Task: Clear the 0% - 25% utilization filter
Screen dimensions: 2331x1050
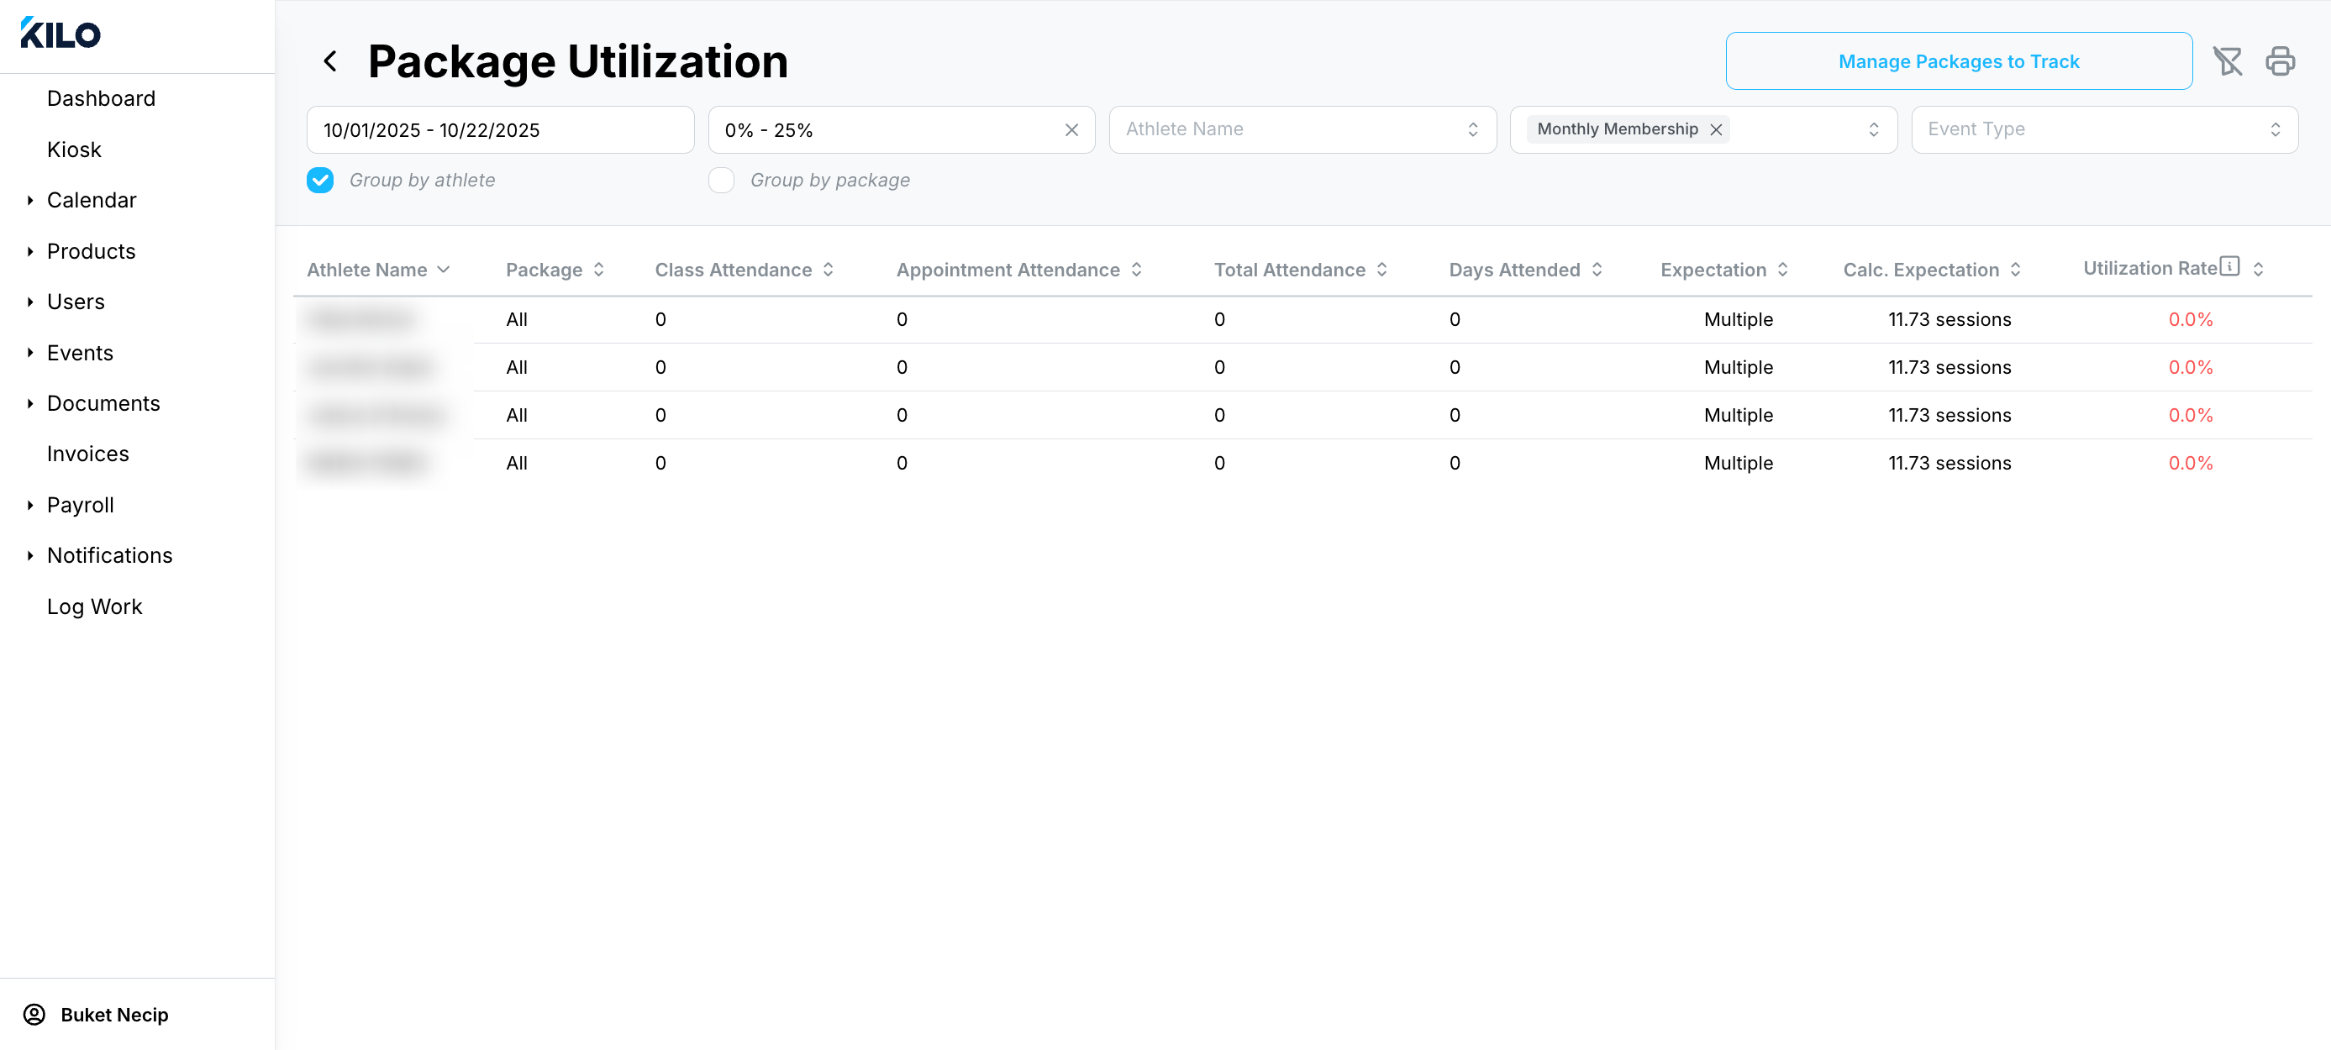Action: (x=1071, y=130)
